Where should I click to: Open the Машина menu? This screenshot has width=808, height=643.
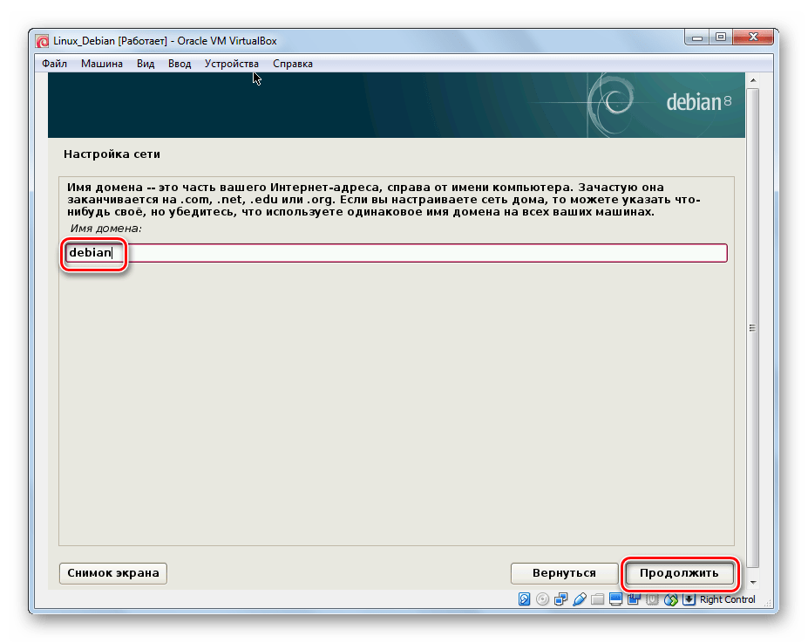tap(102, 64)
